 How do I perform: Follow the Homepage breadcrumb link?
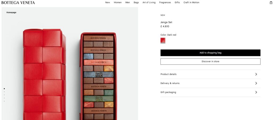click(x=11, y=12)
